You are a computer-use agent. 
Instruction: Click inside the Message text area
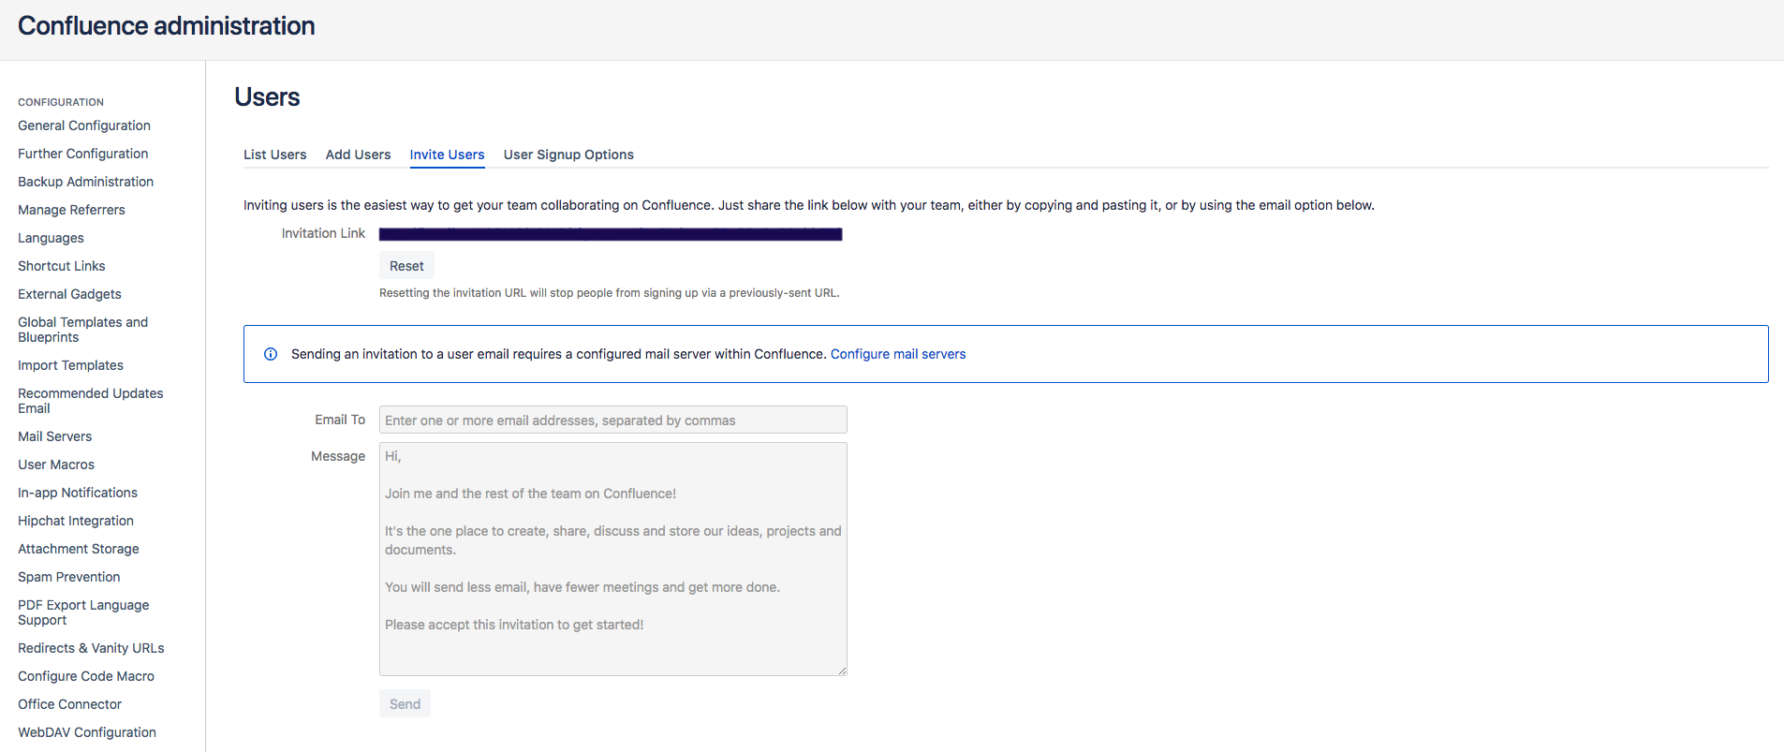(x=613, y=559)
